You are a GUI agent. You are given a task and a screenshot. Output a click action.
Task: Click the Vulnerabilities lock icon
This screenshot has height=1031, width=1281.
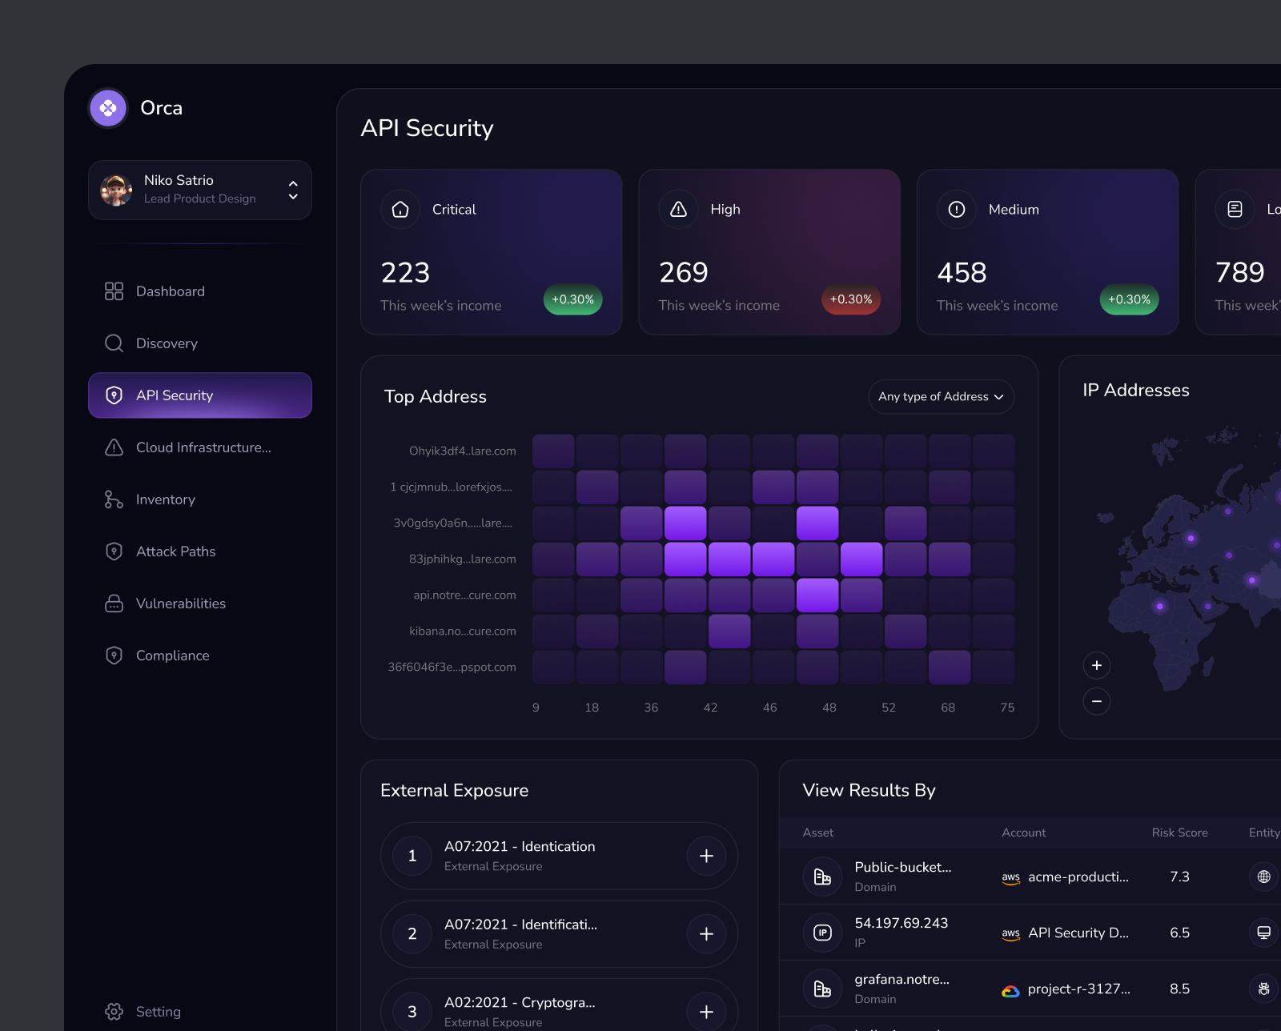click(114, 604)
